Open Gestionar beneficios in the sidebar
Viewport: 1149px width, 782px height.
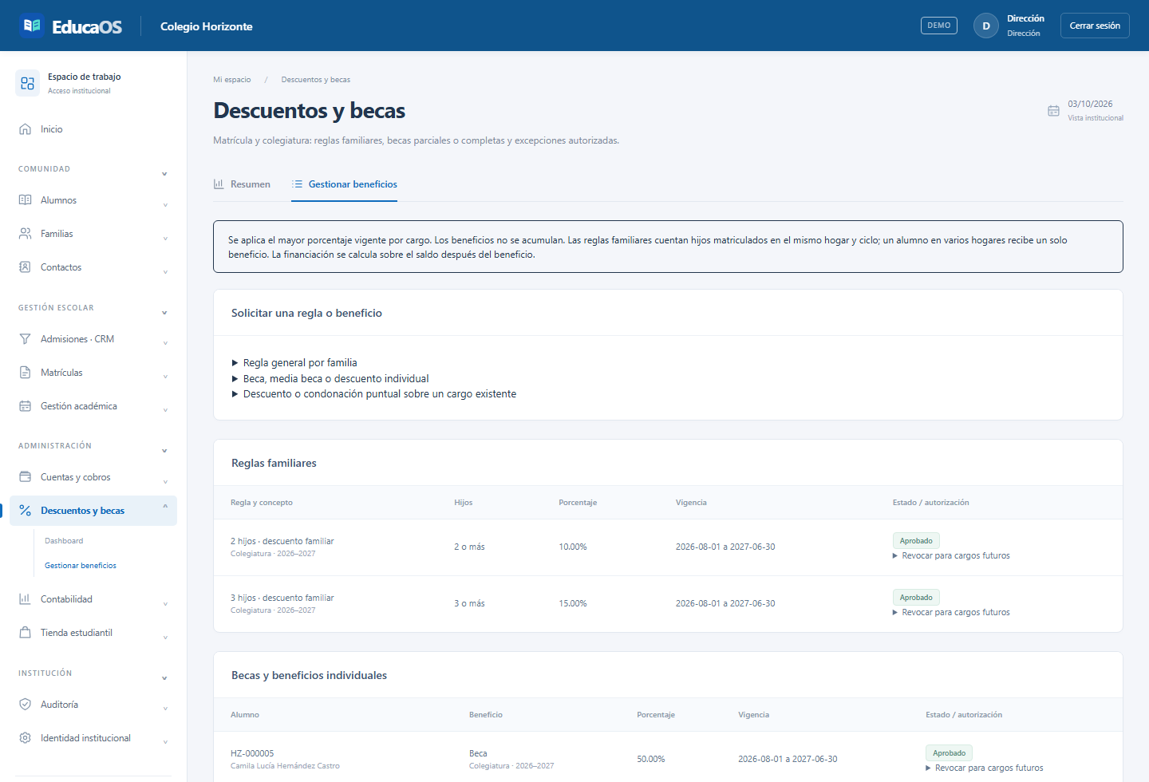pyautogui.click(x=81, y=566)
